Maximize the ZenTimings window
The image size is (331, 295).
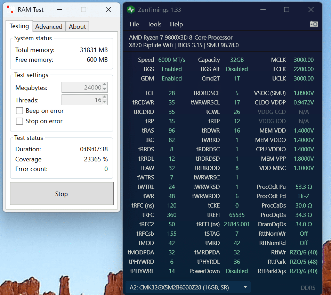(286, 10)
